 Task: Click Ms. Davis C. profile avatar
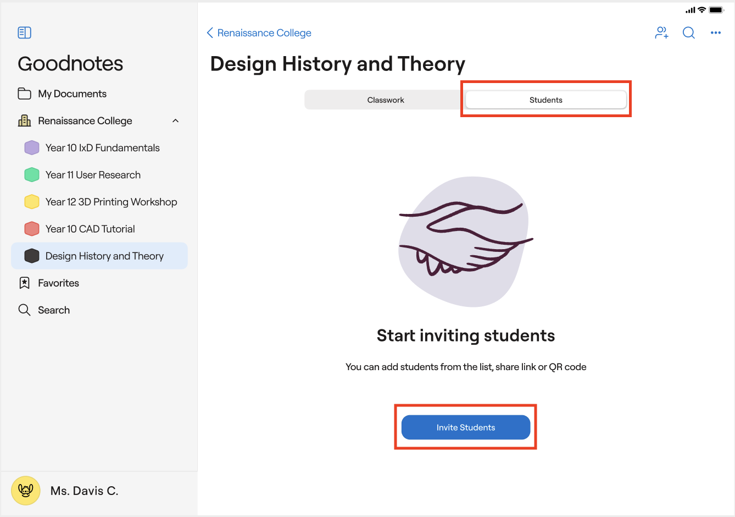(x=26, y=491)
